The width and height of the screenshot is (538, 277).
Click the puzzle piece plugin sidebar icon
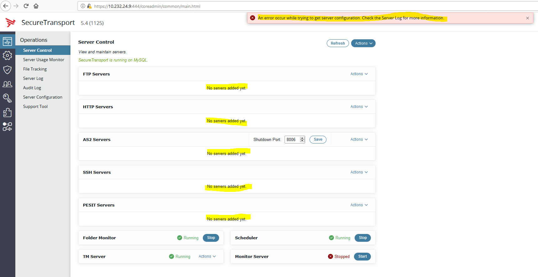coord(8,112)
